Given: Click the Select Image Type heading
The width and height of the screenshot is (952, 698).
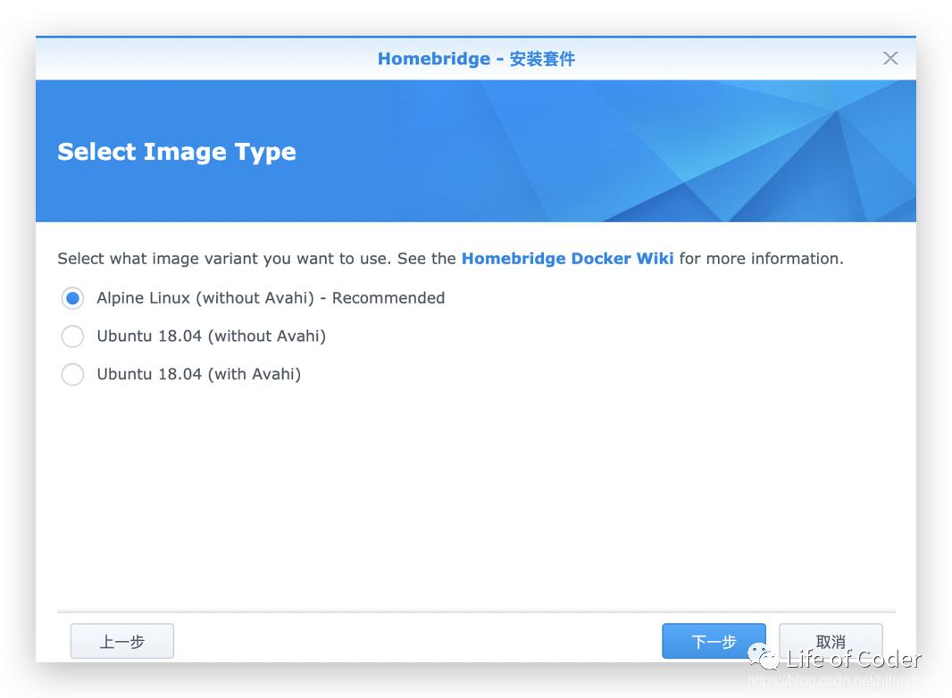Looking at the screenshot, I should click(x=177, y=152).
